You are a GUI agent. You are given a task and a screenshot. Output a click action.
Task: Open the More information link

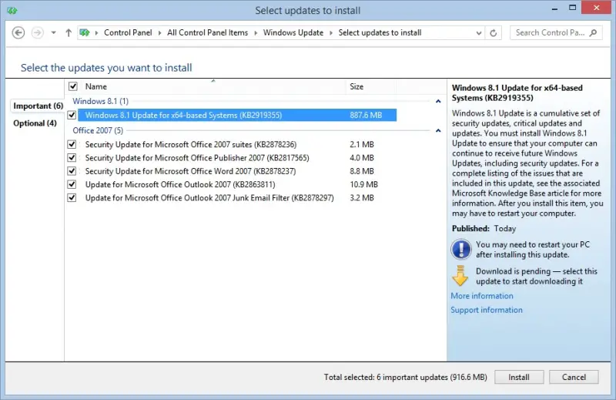click(x=482, y=296)
